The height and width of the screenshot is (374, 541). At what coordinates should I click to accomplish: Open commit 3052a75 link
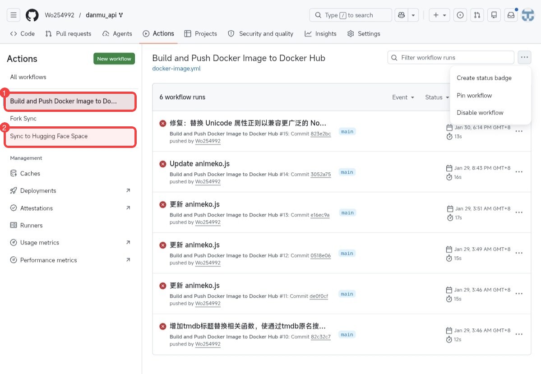pos(320,175)
